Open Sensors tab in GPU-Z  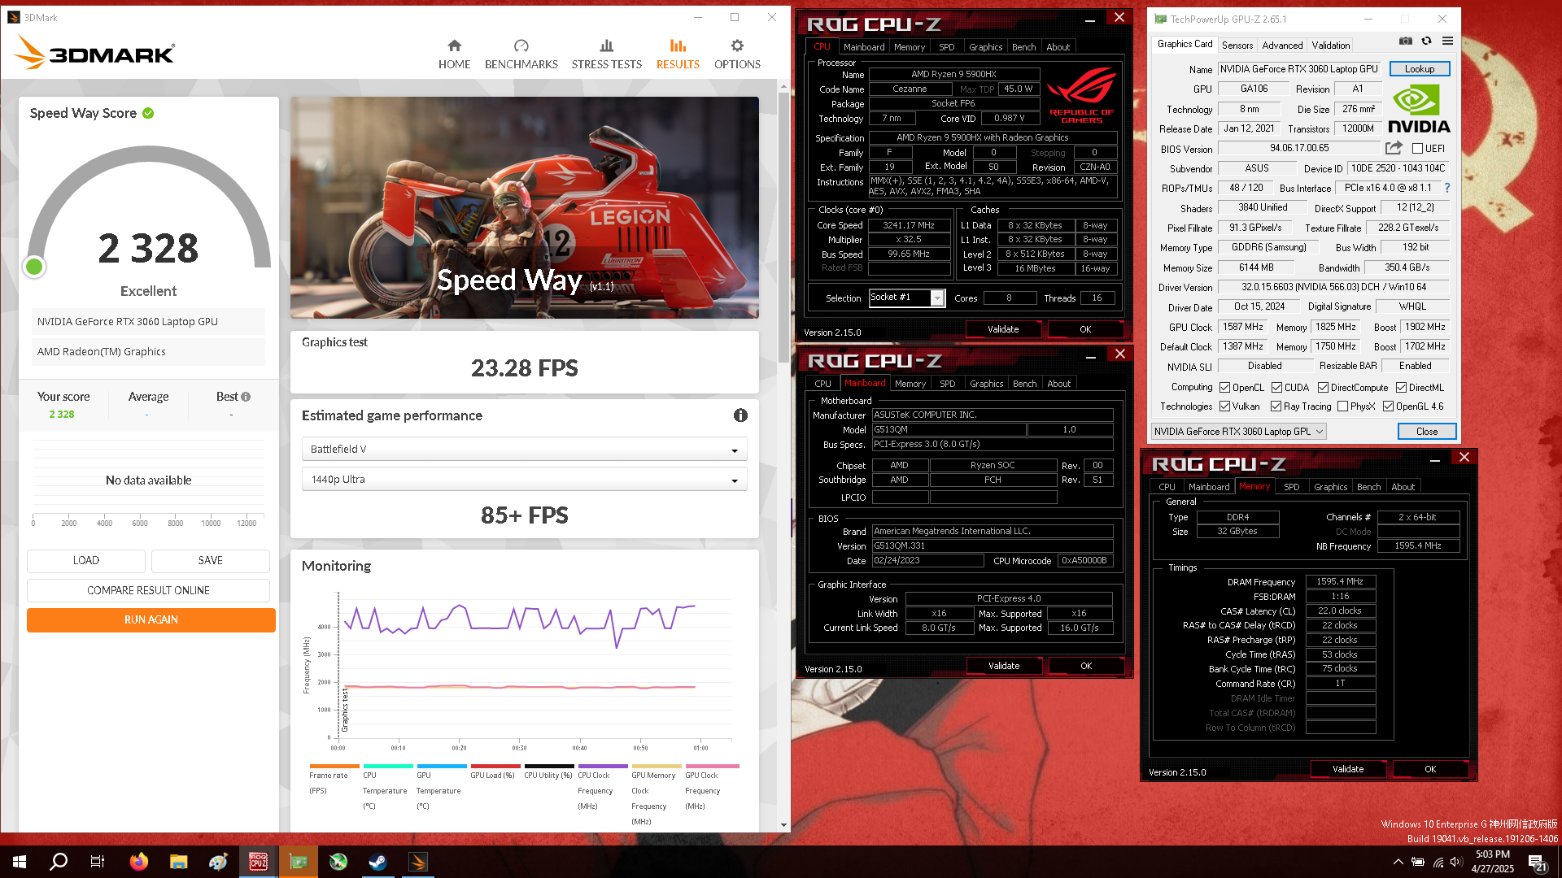[1237, 46]
